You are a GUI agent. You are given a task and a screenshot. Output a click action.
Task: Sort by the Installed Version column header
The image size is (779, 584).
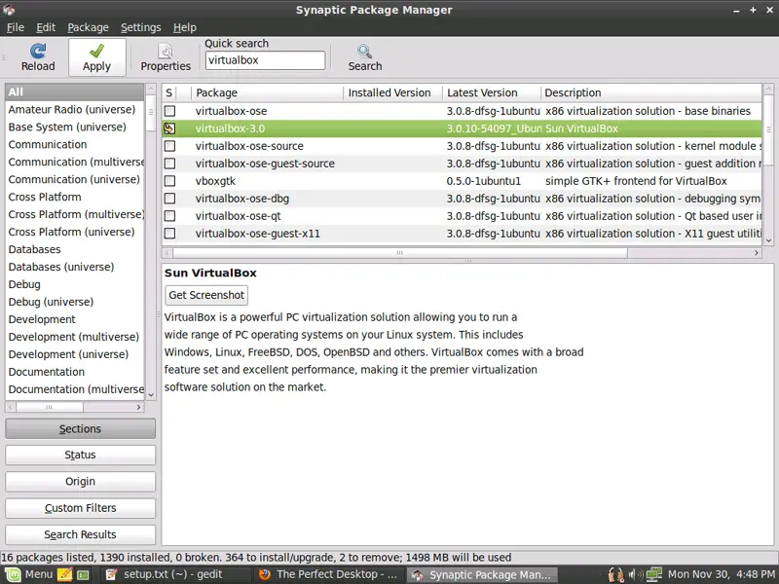point(393,92)
